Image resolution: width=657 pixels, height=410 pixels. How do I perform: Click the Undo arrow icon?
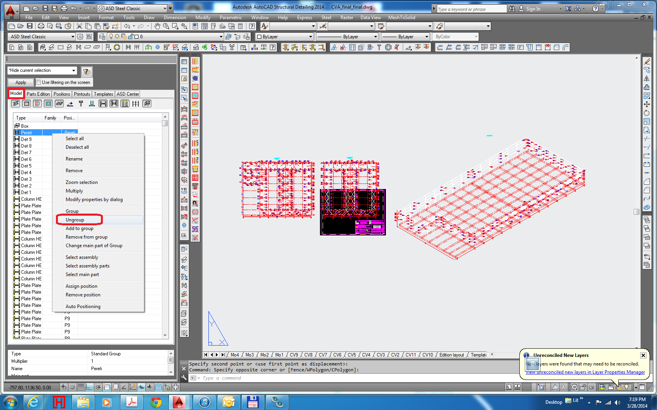coord(127,26)
